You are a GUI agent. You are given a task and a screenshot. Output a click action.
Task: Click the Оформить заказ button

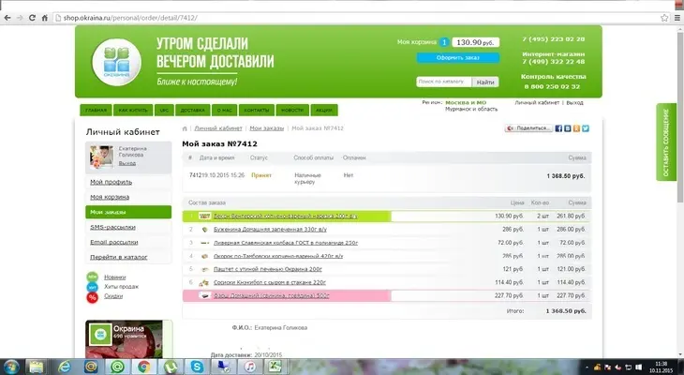457,57
